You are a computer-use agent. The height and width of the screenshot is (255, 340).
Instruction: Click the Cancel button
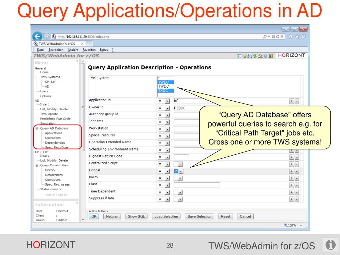245,216
